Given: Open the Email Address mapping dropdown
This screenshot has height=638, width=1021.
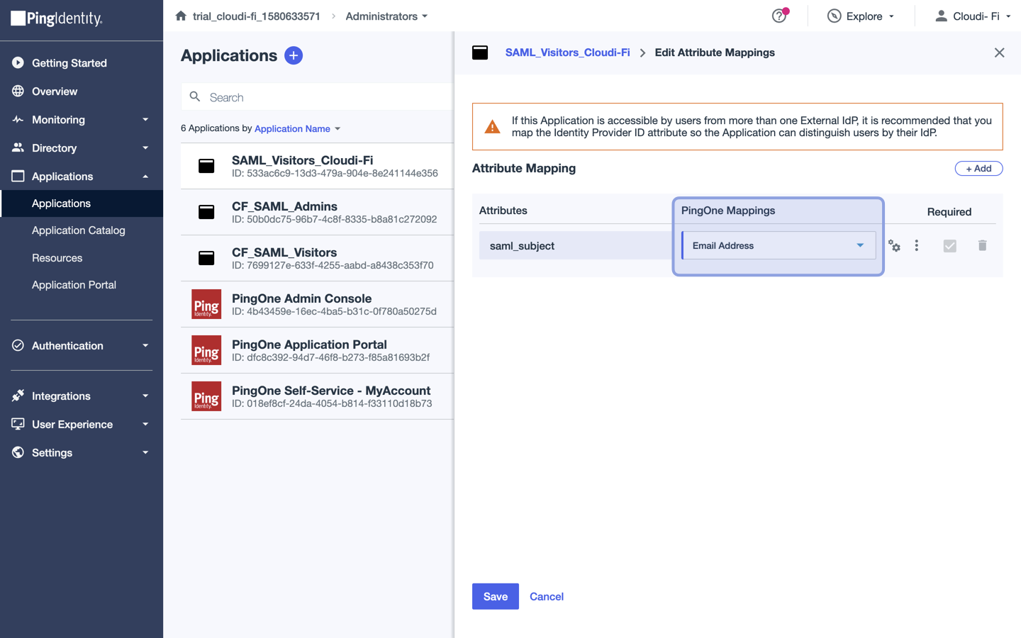Looking at the screenshot, I should tap(778, 245).
